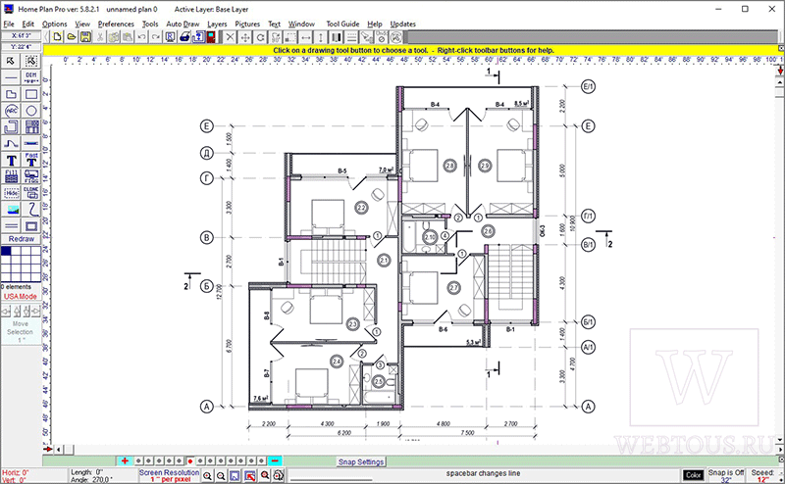The width and height of the screenshot is (785, 484).
Task: Click the vertical double-arrow stretch icon
Action: [321, 37]
